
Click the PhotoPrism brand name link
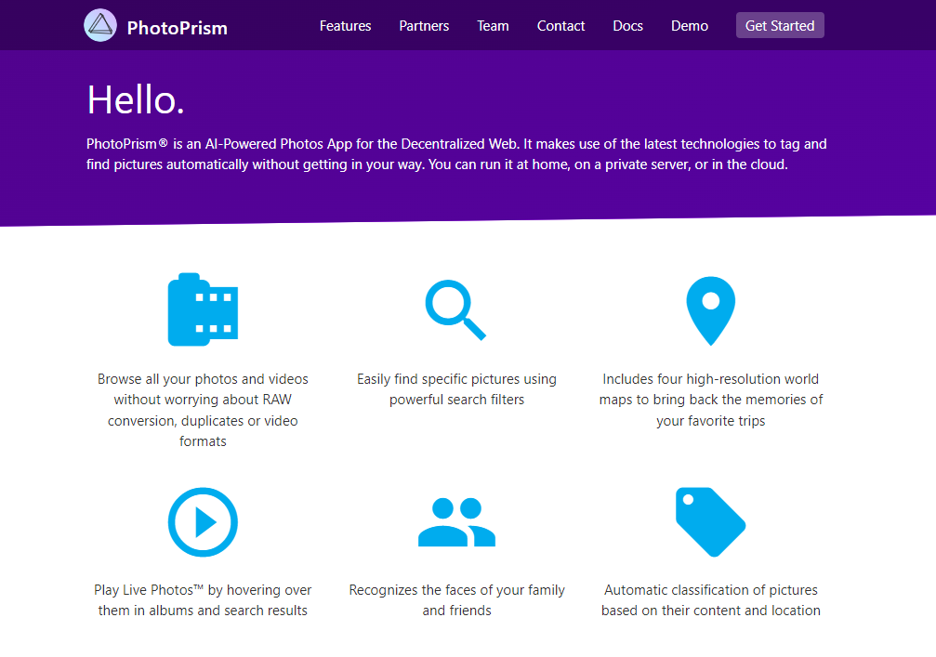pyautogui.click(x=178, y=28)
